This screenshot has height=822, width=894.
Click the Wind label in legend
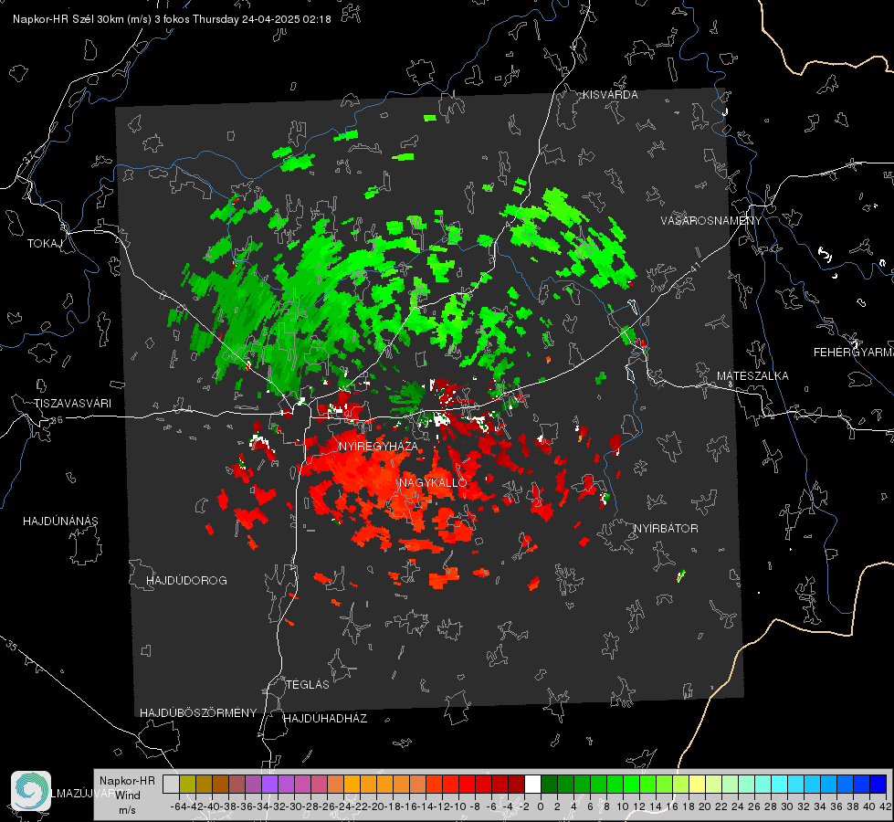click(x=128, y=795)
